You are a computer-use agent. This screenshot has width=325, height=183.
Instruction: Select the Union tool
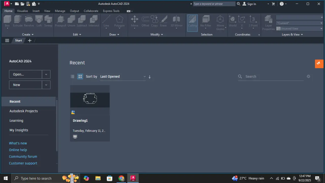click(x=71, y=21)
